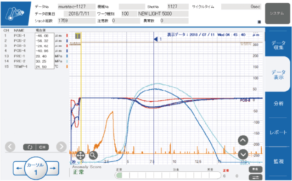
Task: Click the swap arrows button at bottom right
Action: (x=256, y=177)
